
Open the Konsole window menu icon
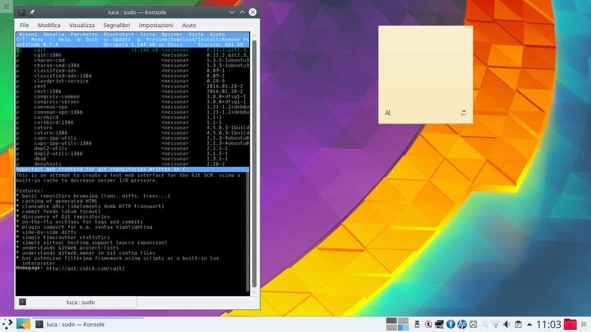pyautogui.click(x=21, y=12)
